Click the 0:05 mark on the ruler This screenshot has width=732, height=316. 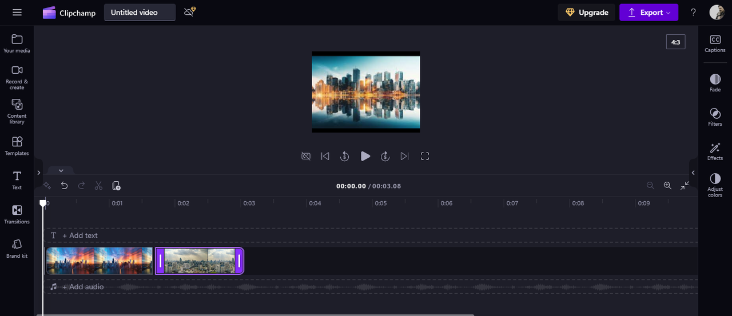381,203
